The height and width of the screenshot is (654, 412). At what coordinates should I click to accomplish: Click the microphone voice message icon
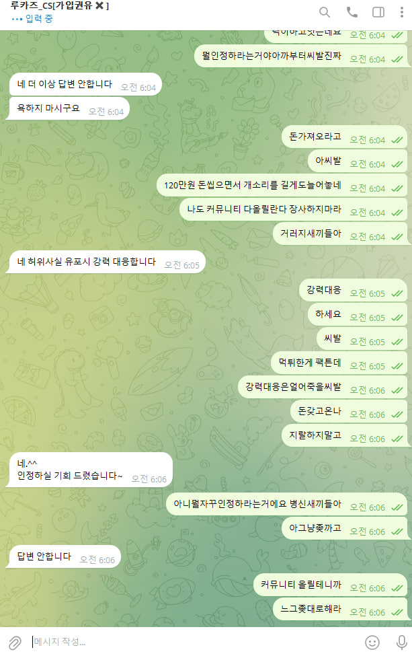coord(402,643)
